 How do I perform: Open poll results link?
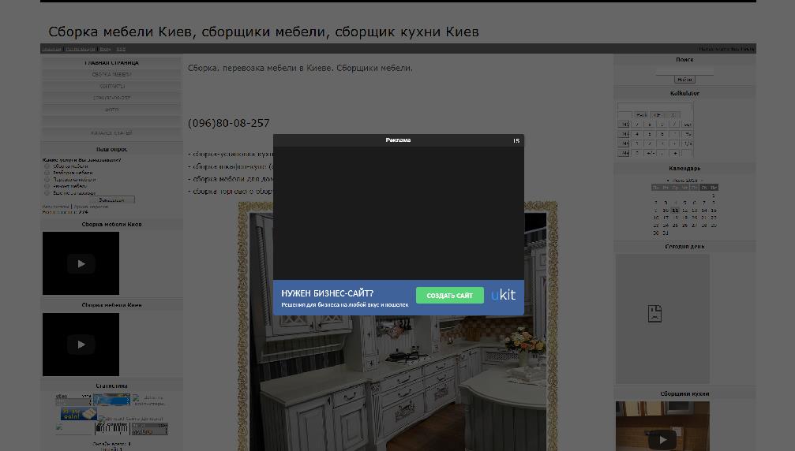point(55,207)
